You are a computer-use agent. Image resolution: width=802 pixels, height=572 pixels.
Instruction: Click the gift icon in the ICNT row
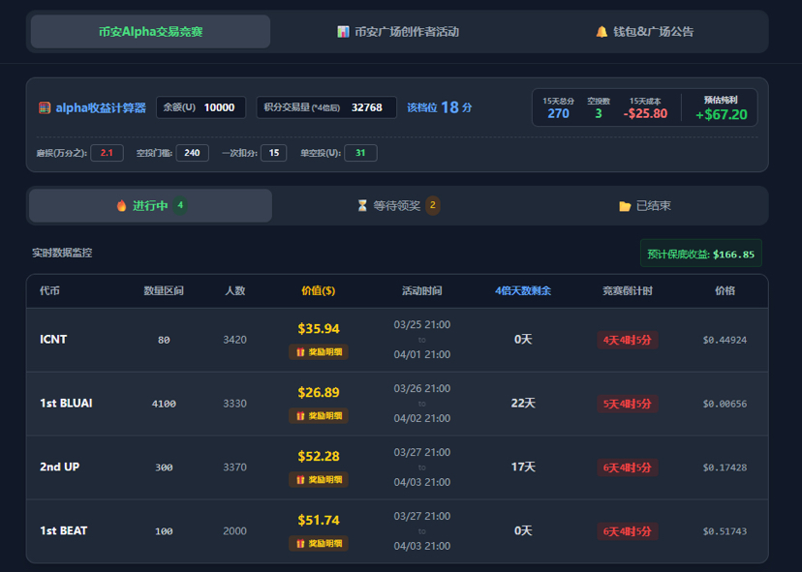pyautogui.click(x=300, y=352)
